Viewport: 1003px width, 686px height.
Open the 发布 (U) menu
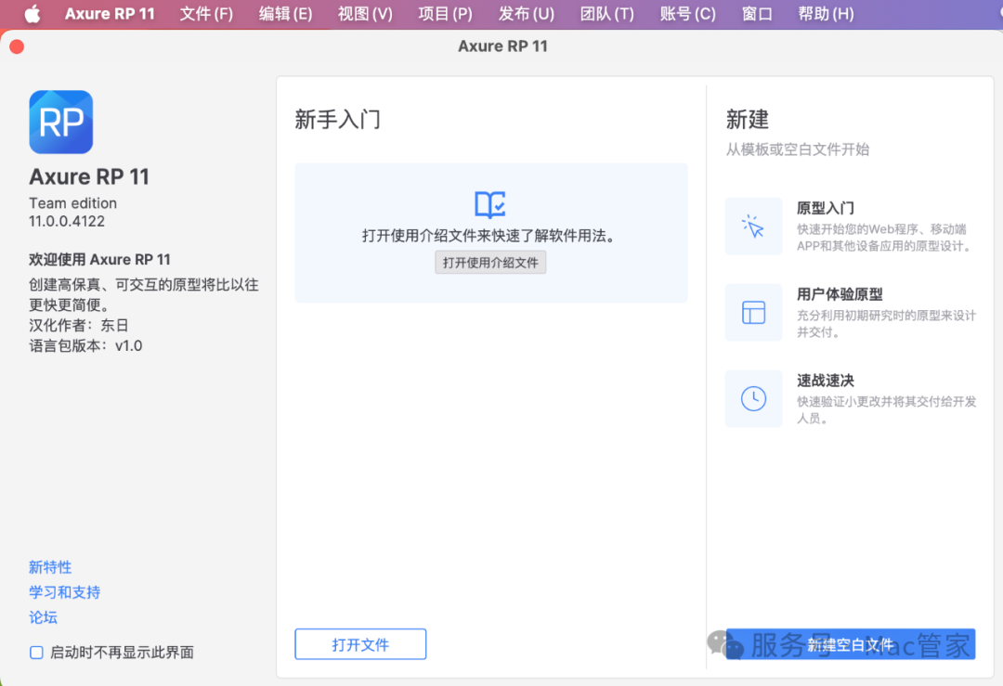pos(527,13)
